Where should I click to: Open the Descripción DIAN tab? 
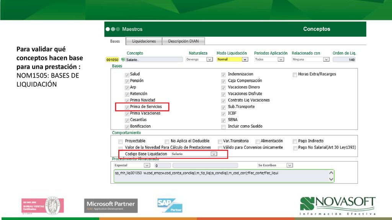pos(183,41)
